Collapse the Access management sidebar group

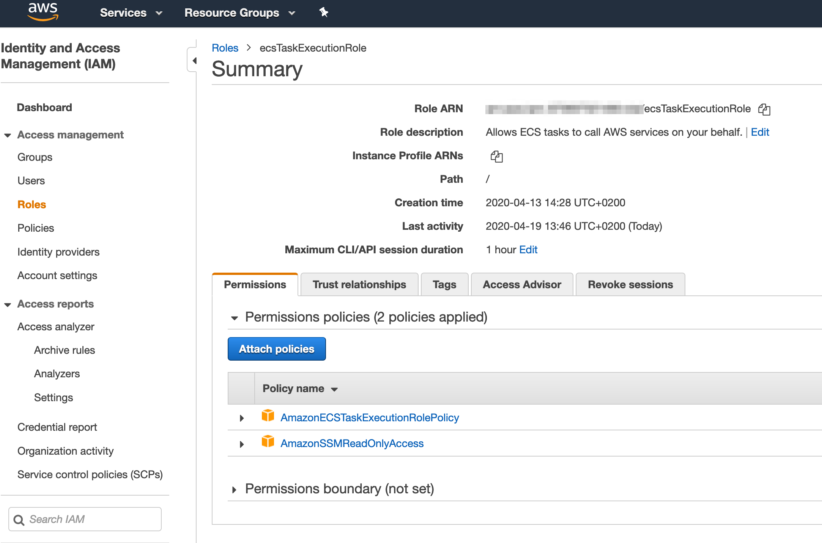pos(8,135)
